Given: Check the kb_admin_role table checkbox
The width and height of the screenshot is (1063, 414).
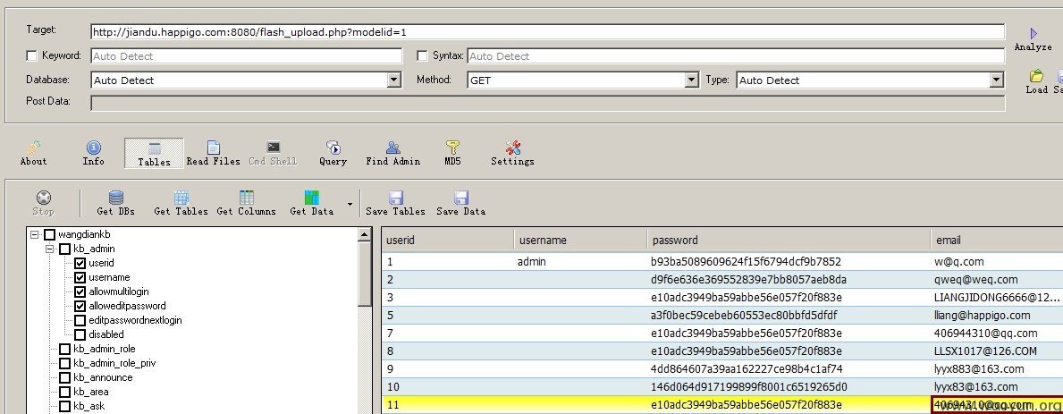Looking at the screenshot, I should tap(65, 349).
